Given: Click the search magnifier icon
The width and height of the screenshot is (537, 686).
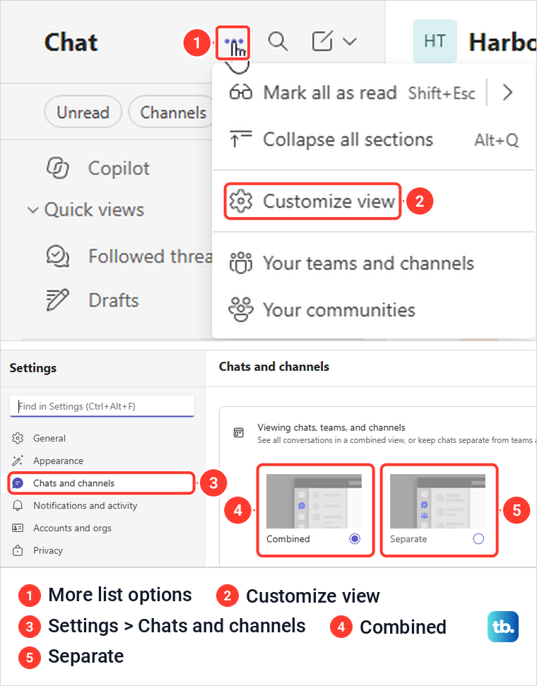Looking at the screenshot, I should click(x=278, y=42).
